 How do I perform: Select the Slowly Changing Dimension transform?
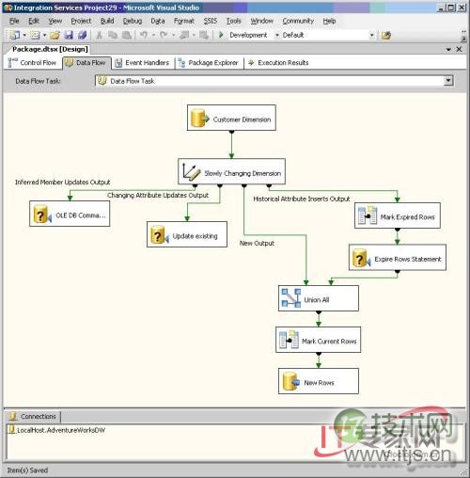pos(231,171)
